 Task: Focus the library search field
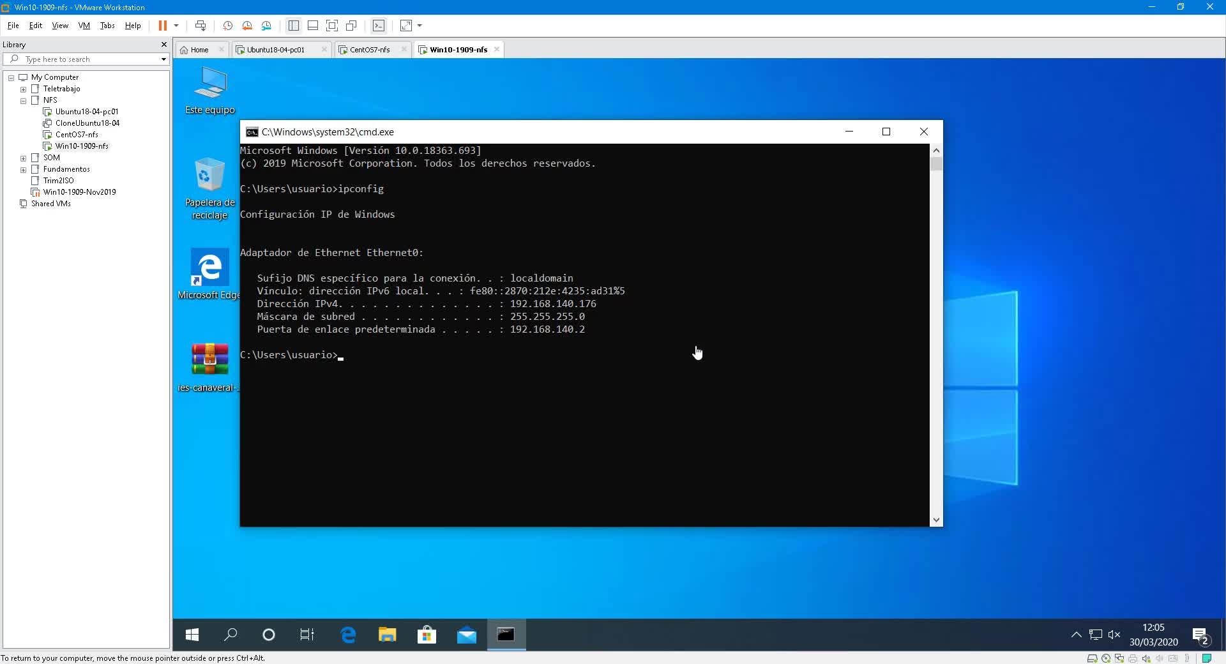point(86,59)
